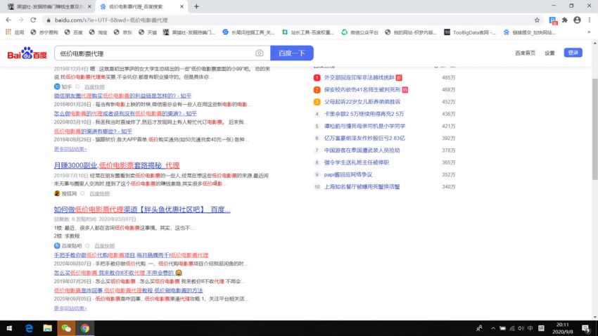
Task: Open File Explorer from taskbar
Action: tap(48, 328)
